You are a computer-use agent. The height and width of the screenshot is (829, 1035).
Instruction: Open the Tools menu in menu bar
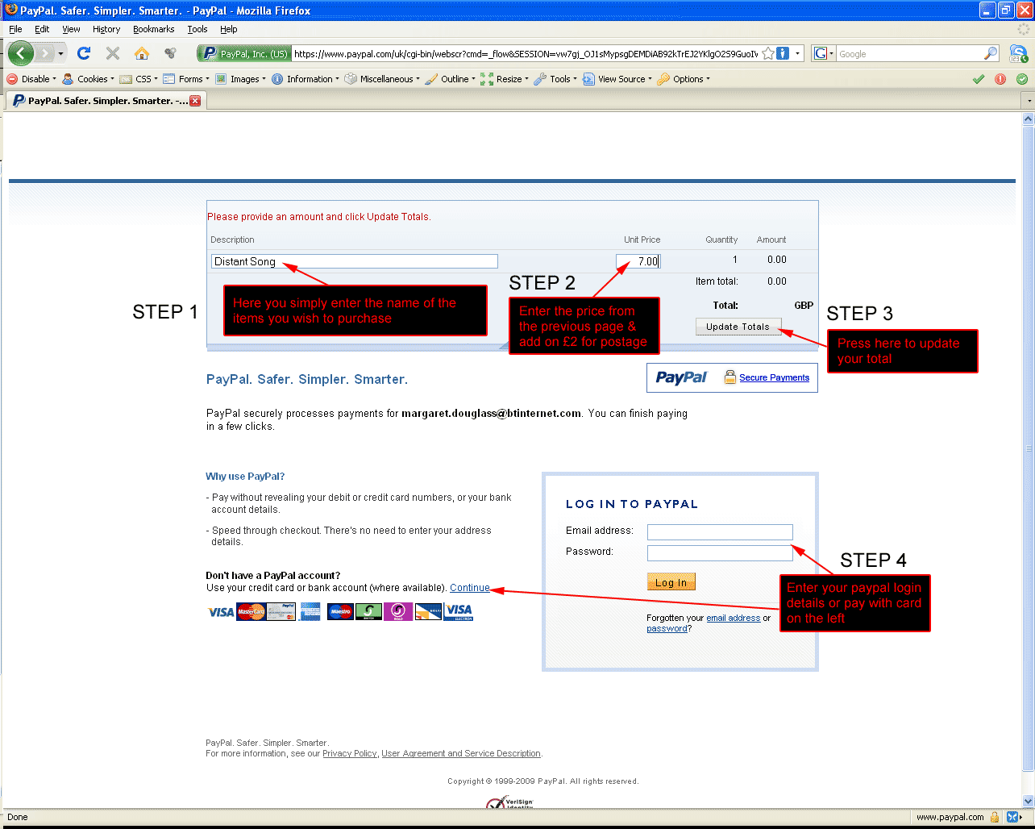(197, 29)
